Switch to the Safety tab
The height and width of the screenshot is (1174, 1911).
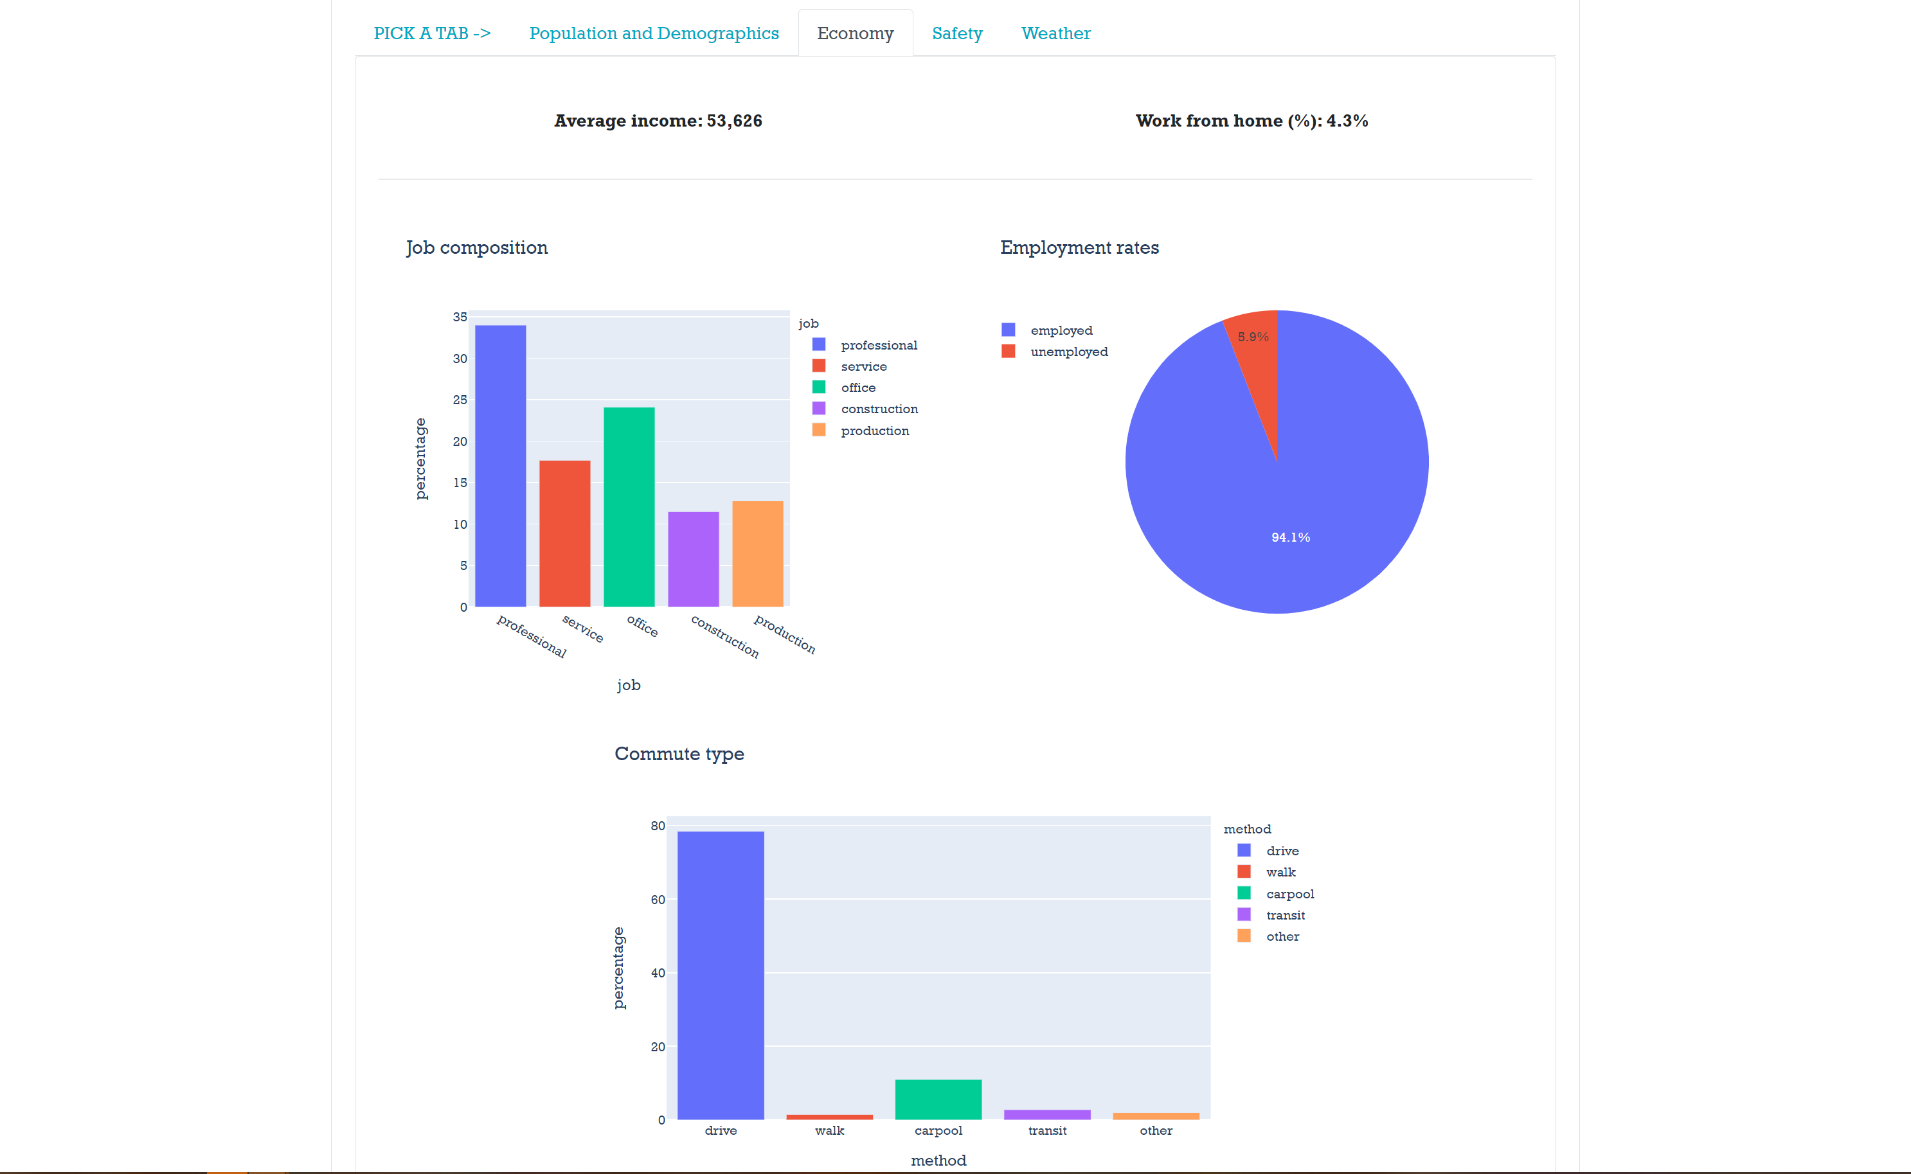click(956, 33)
